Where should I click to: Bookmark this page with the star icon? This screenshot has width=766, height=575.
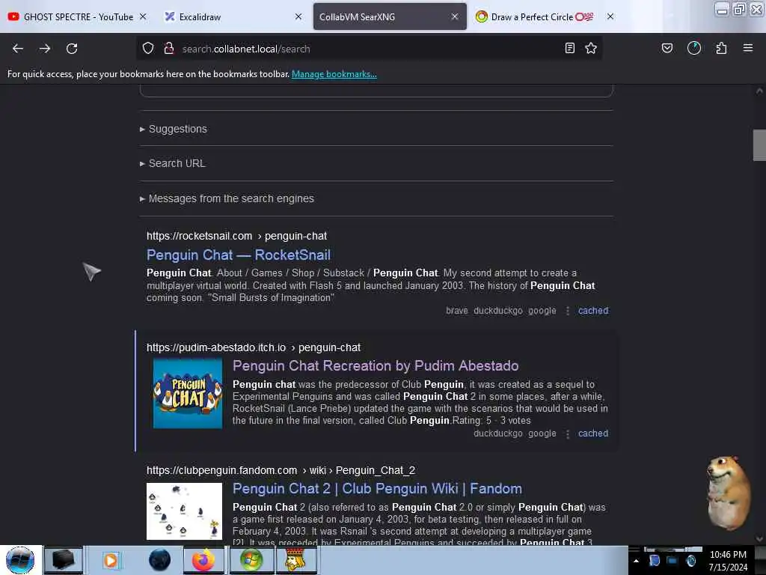point(591,48)
